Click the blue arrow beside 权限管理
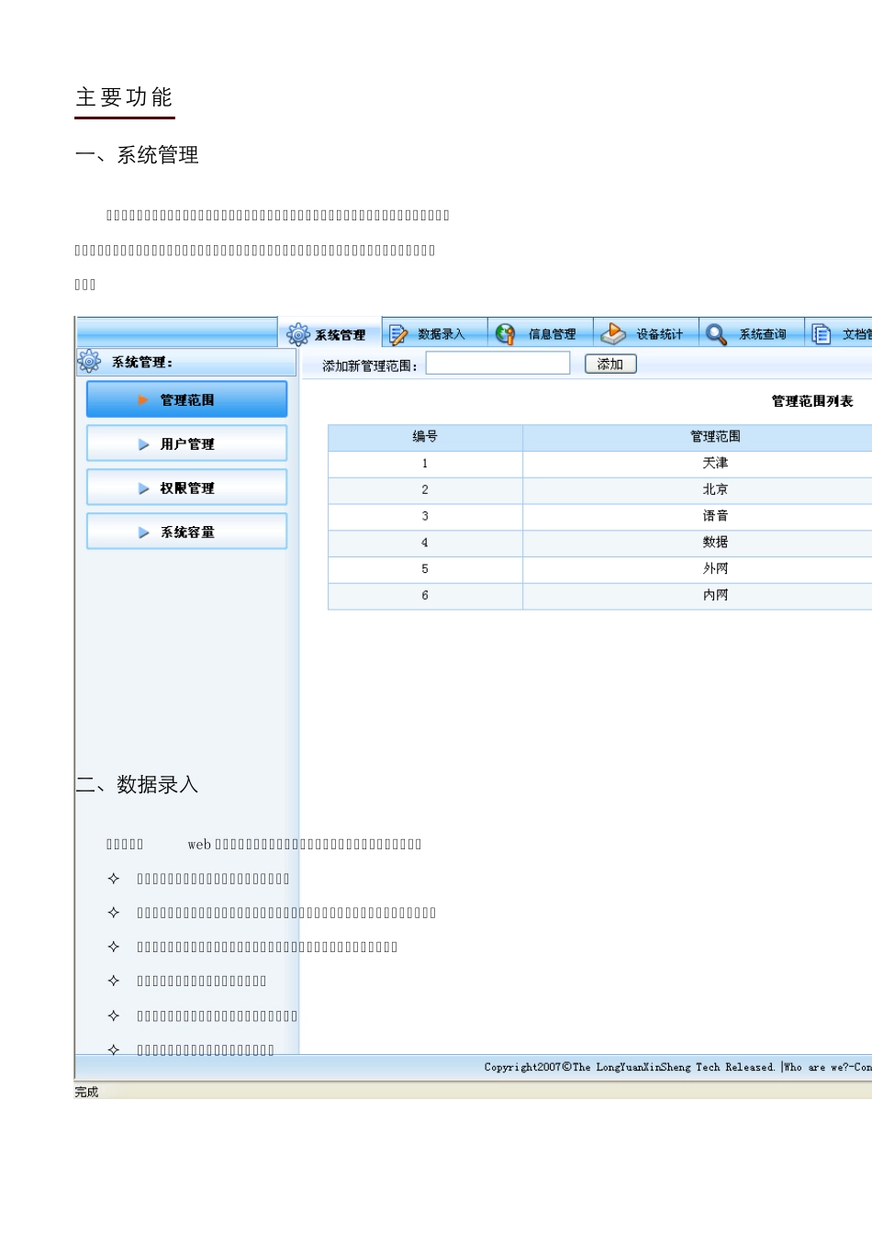This screenshot has width=872, height=1234. [x=143, y=488]
